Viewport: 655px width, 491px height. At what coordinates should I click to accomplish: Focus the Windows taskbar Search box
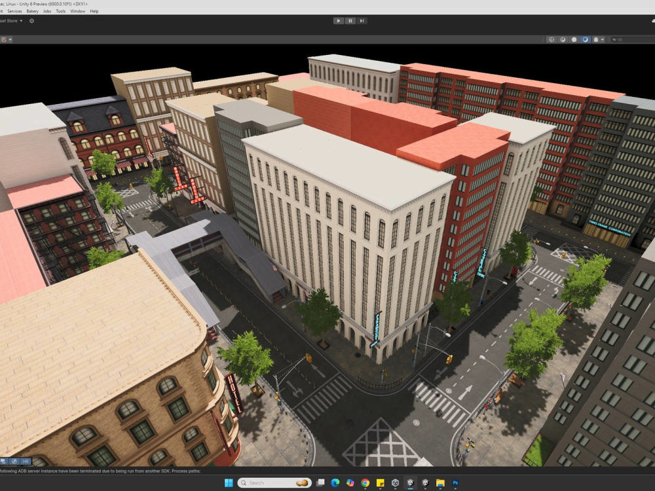(x=274, y=482)
